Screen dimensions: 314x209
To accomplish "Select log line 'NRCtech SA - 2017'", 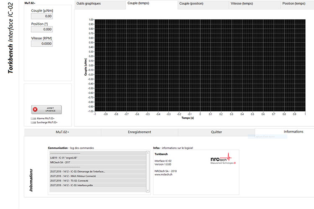I will point(98,163).
